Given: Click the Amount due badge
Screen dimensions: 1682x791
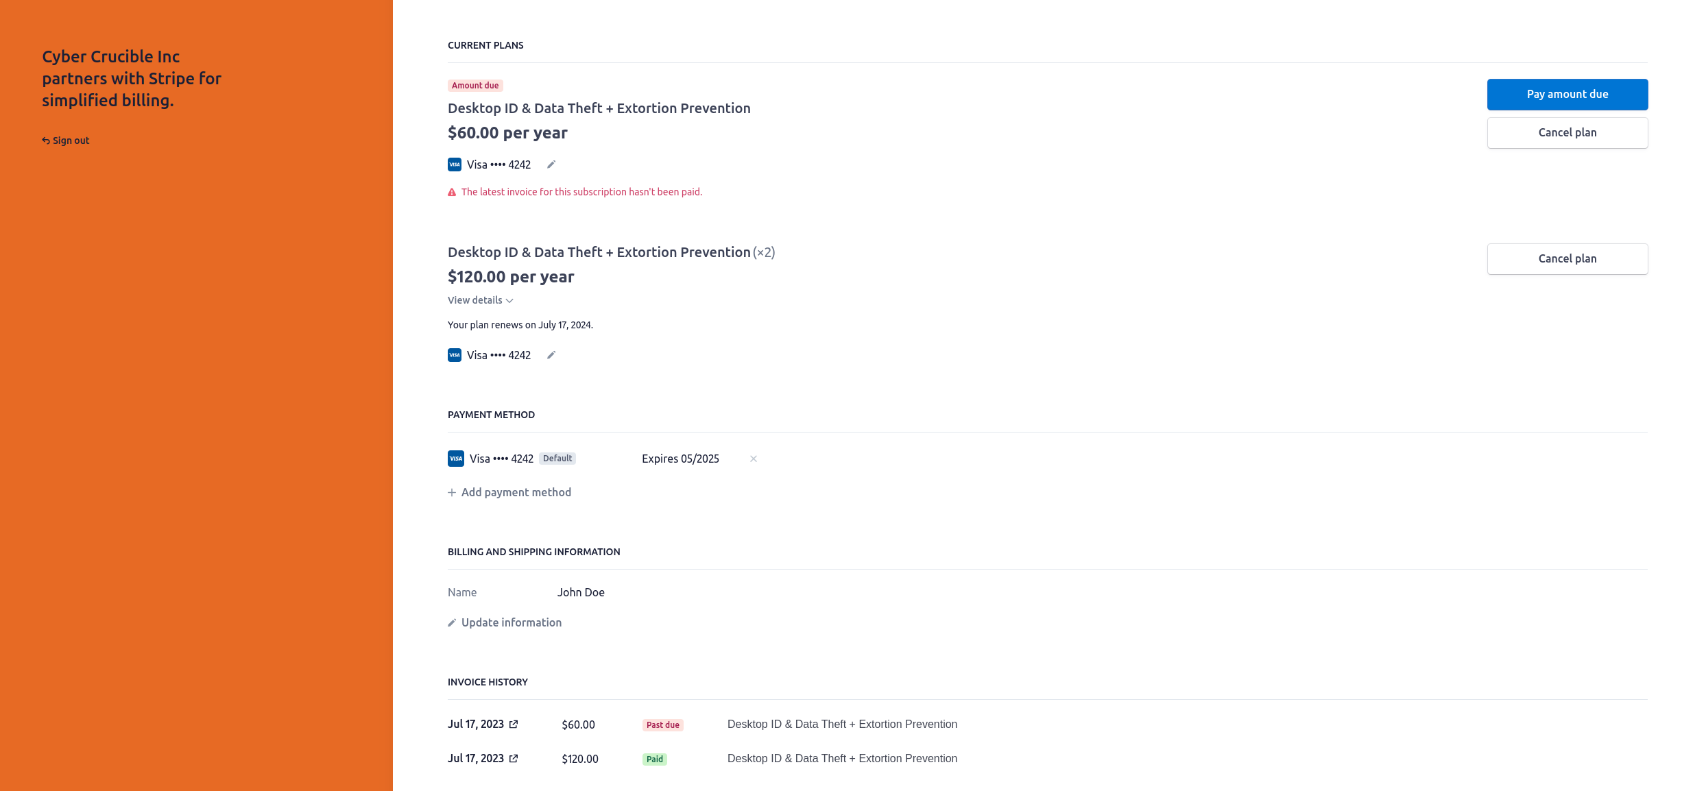Looking at the screenshot, I should [475, 86].
